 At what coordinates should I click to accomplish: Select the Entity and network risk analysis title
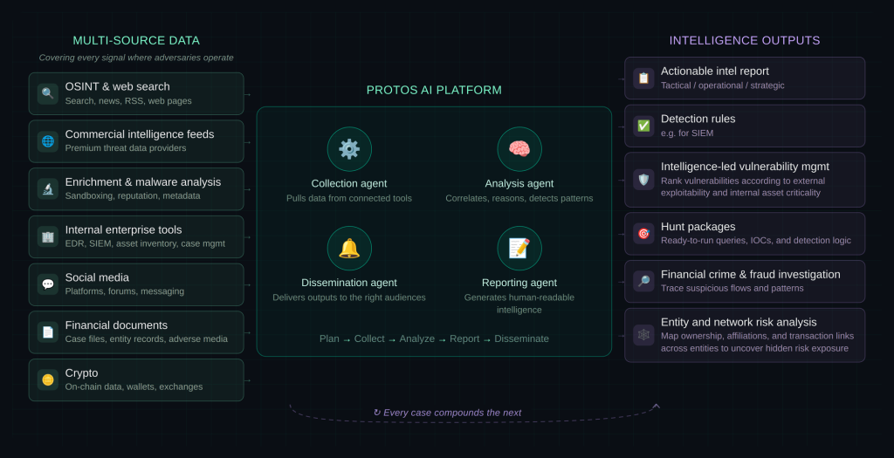[739, 323]
